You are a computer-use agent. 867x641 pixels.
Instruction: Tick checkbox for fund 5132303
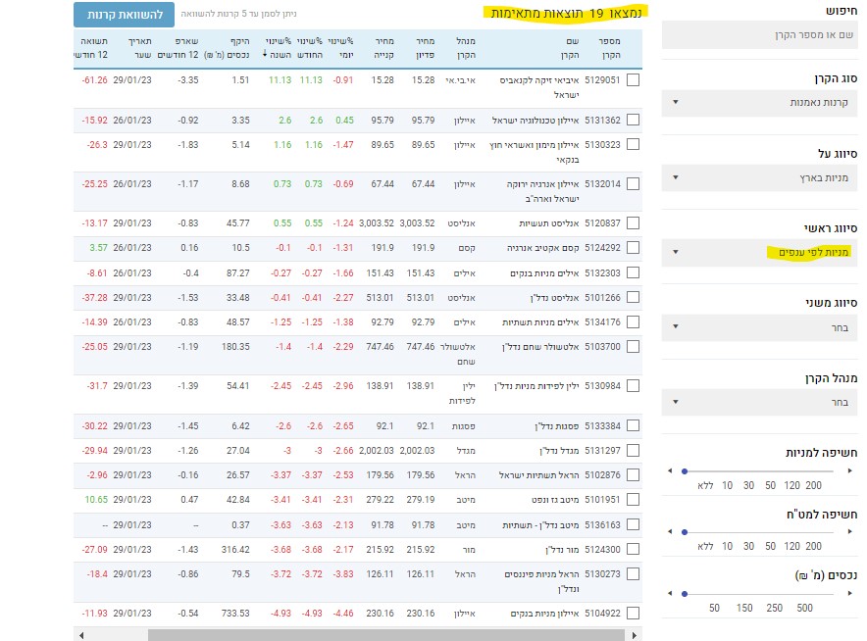tap(634, 273)
